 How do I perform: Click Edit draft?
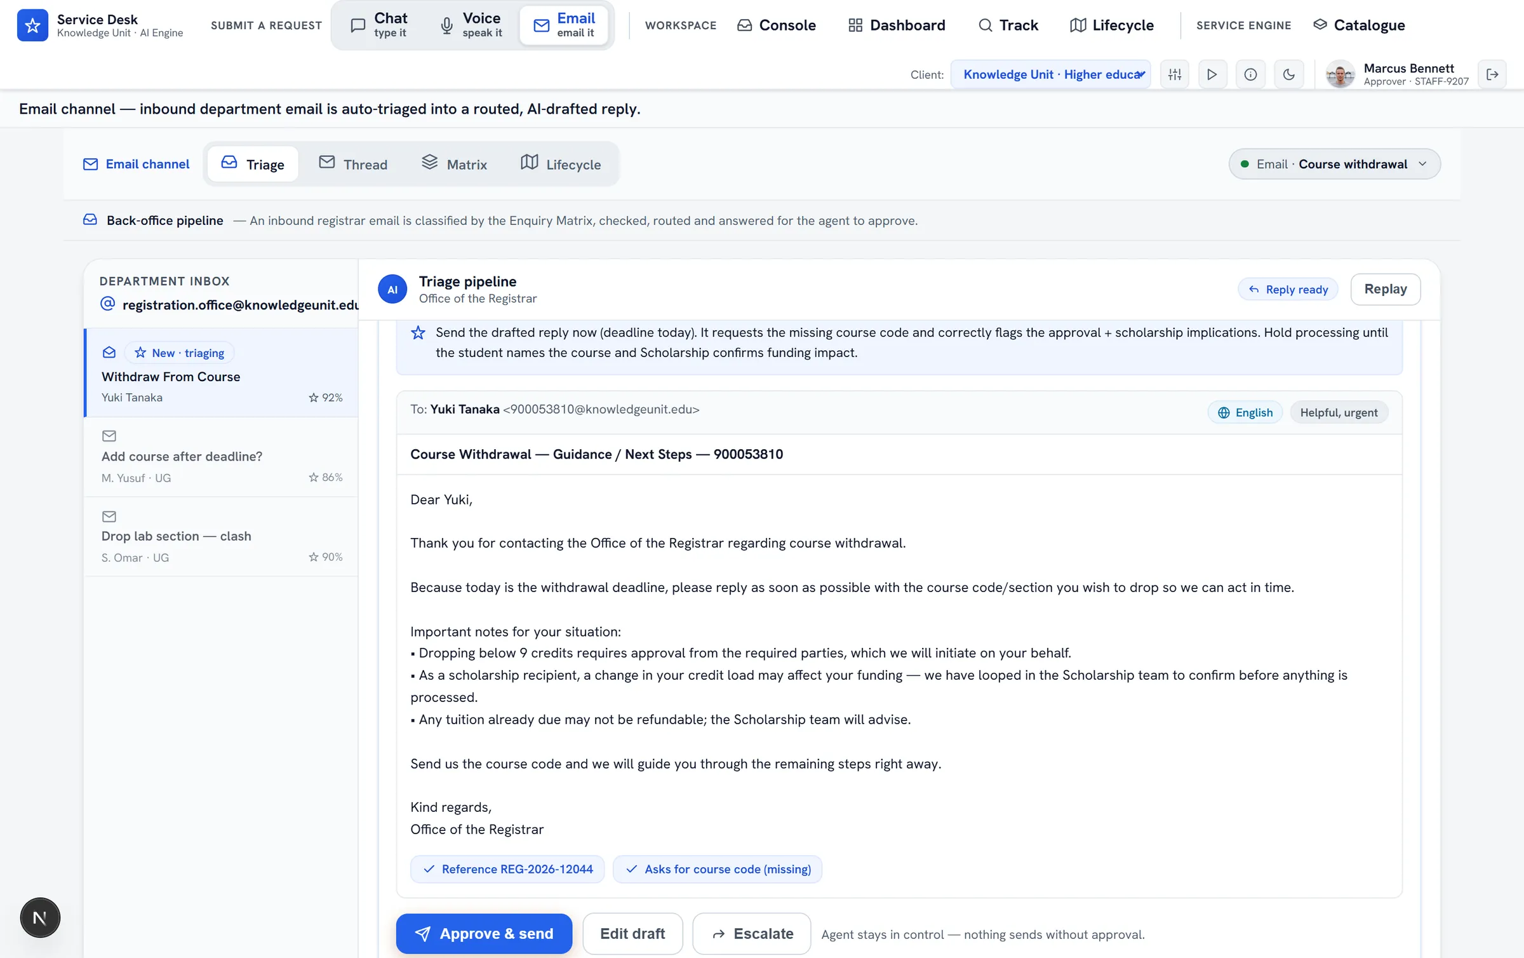click(632, 934)
